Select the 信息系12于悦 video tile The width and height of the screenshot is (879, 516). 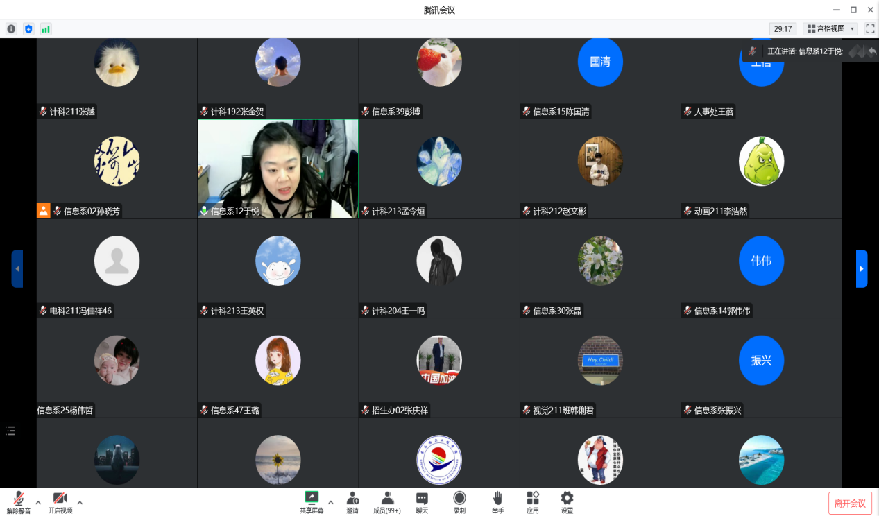tap(278, 169)
